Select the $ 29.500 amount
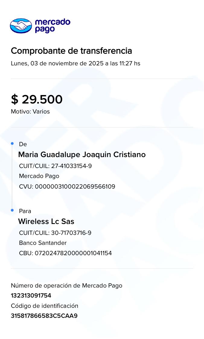204x339 pixels. pos(37,100)
